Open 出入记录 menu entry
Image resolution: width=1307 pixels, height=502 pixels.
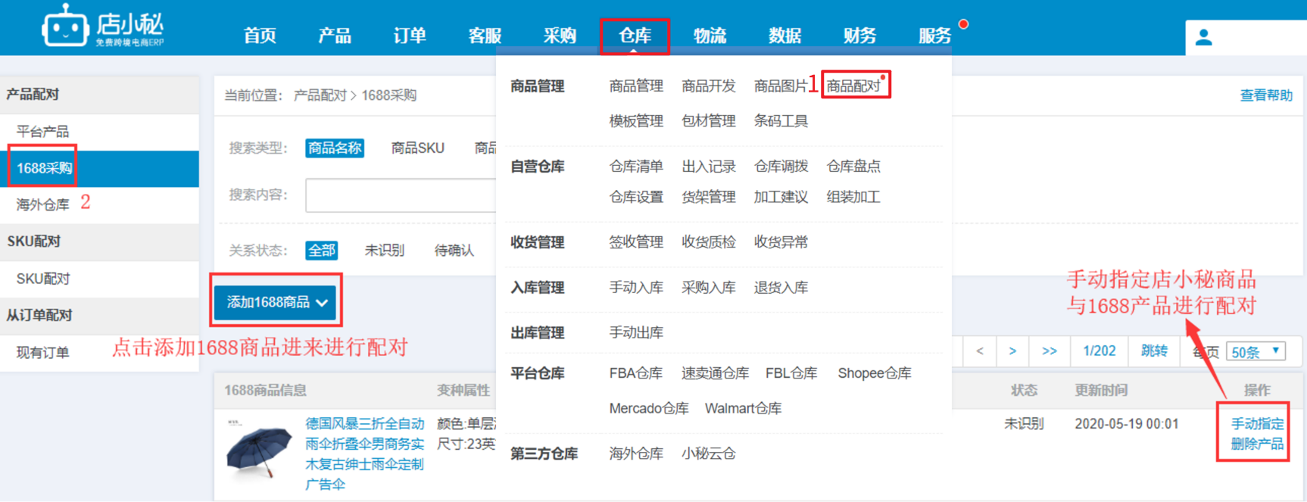[708, 167]
